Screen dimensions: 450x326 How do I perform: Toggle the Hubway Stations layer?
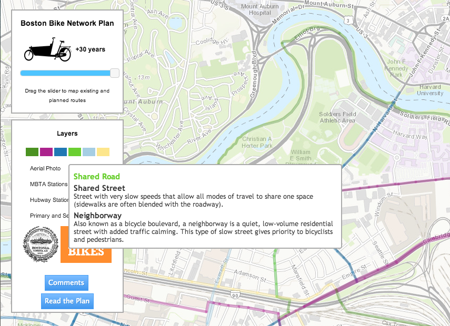[49, 200]
